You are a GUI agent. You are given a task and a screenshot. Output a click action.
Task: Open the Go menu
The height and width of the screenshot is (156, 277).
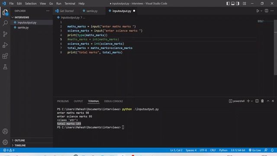pyautogui.click(x=51, y=3)
